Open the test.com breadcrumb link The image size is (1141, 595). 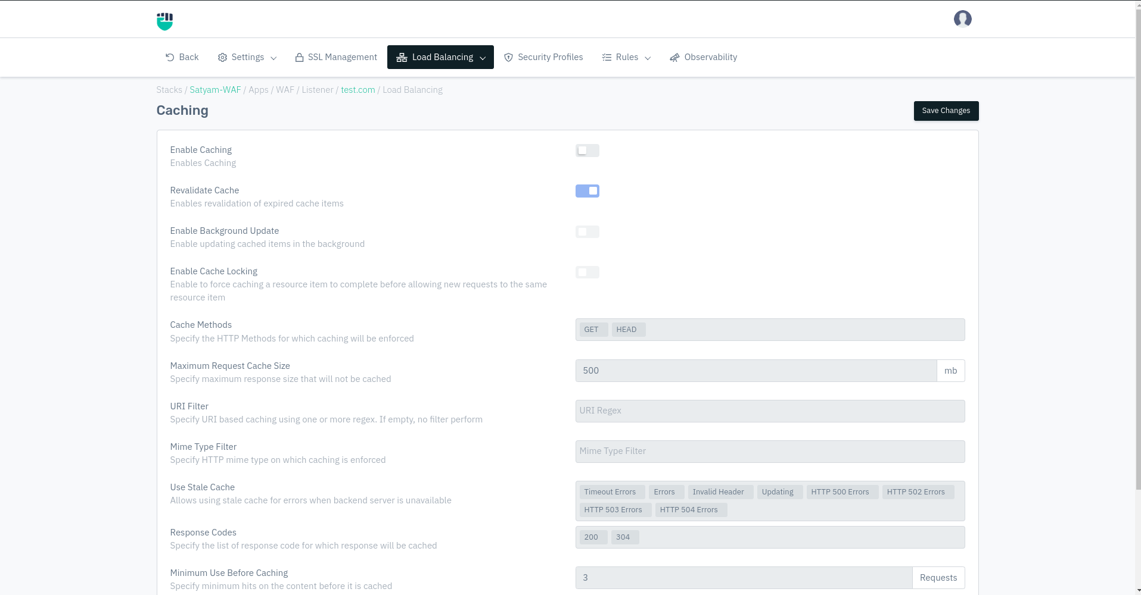358,90
